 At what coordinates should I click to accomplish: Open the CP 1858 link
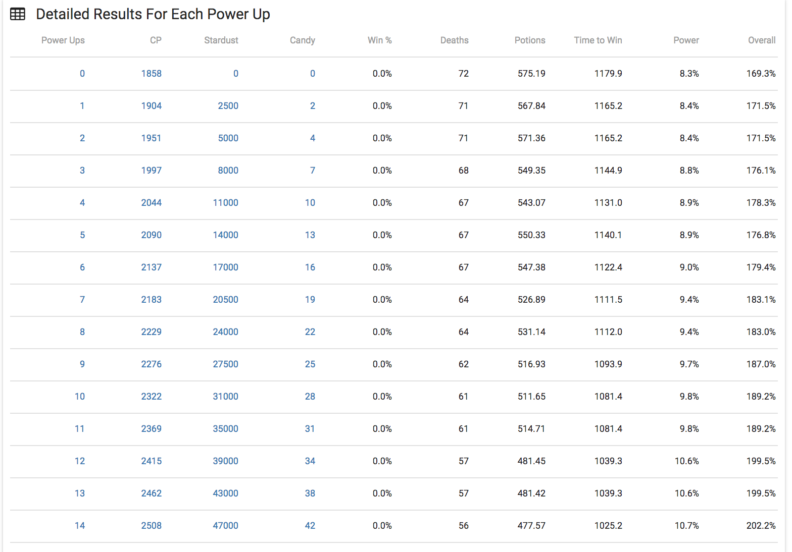click(x=151, y=74)
